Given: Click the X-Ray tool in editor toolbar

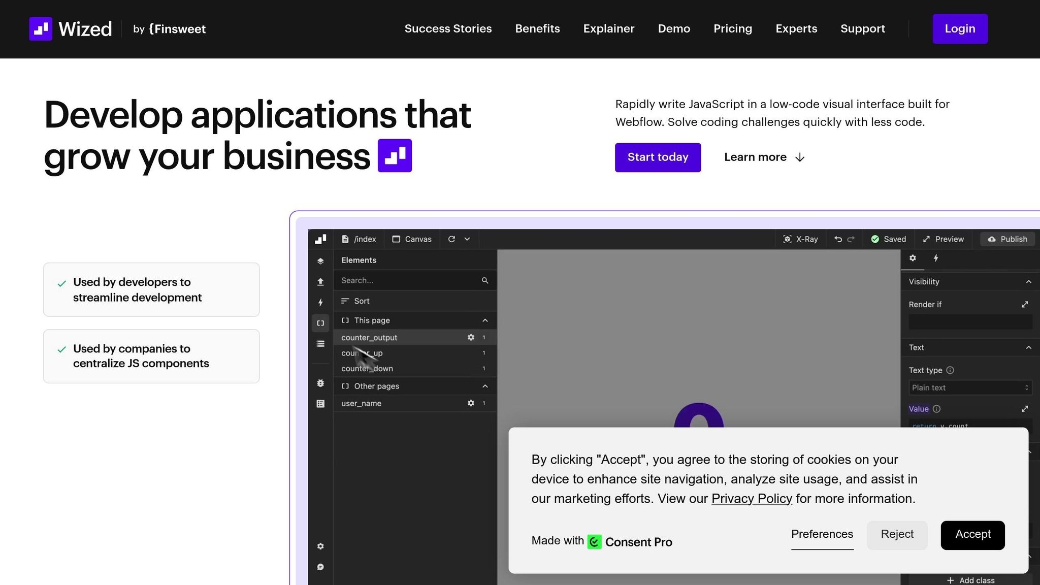Looking at the screenshot, I should click(x=801, y=239).
